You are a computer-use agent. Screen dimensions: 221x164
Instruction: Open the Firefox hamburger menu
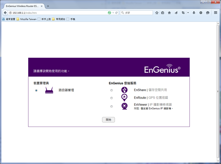[x=215, y=13]
